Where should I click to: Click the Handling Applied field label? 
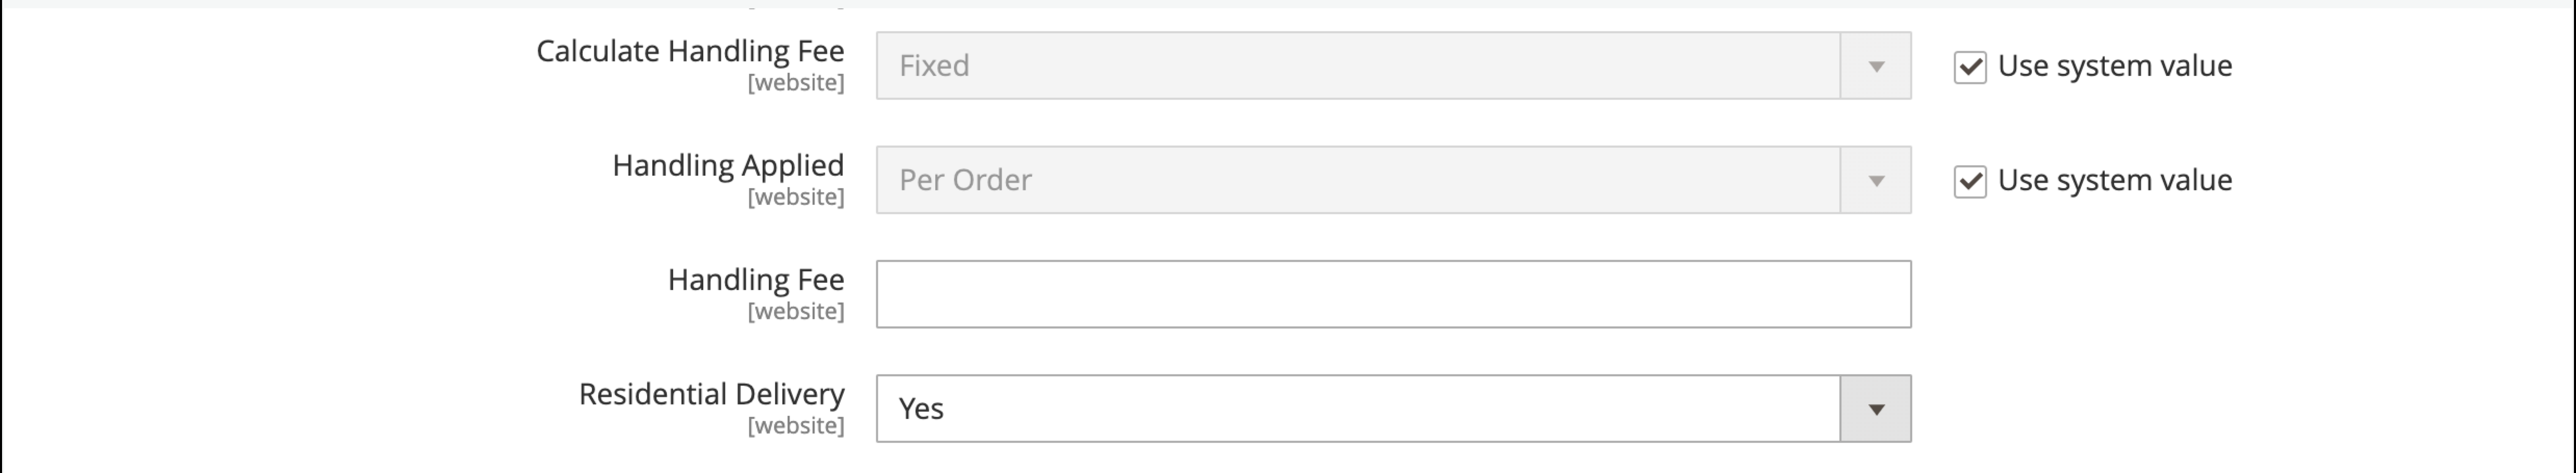click(x=728, y=165)
